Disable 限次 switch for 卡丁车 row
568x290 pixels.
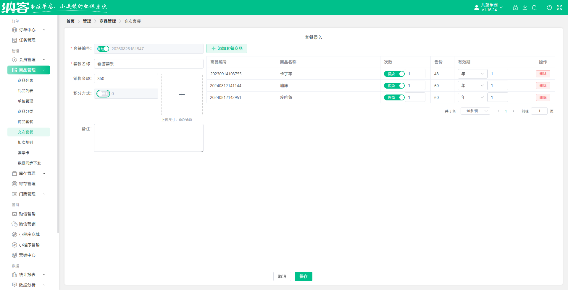394,74
